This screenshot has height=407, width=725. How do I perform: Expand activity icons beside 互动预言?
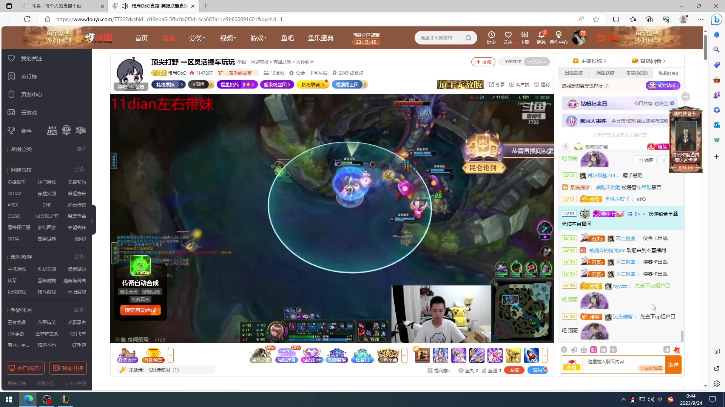point(171,355)
